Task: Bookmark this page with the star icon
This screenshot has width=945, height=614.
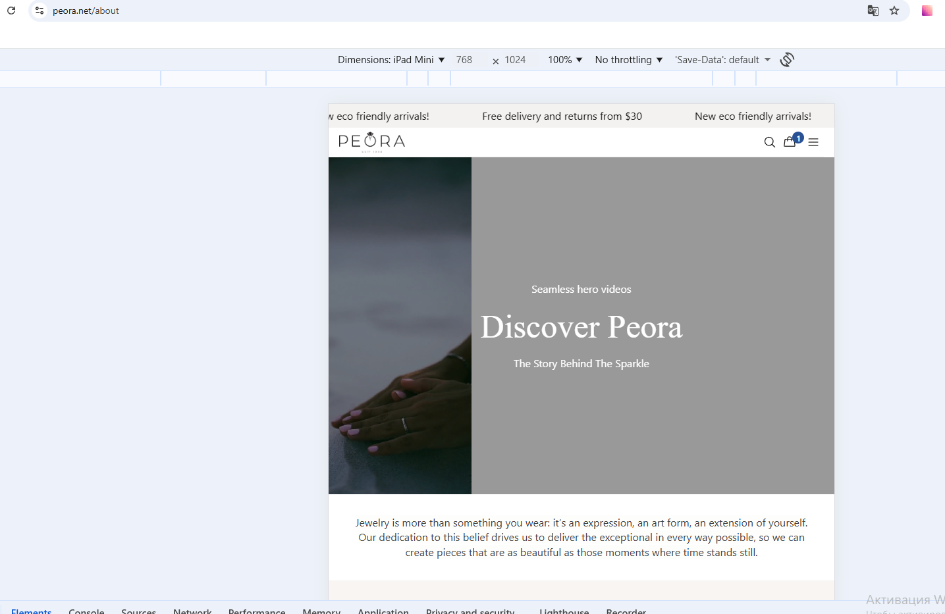Action: click(894, 11)
